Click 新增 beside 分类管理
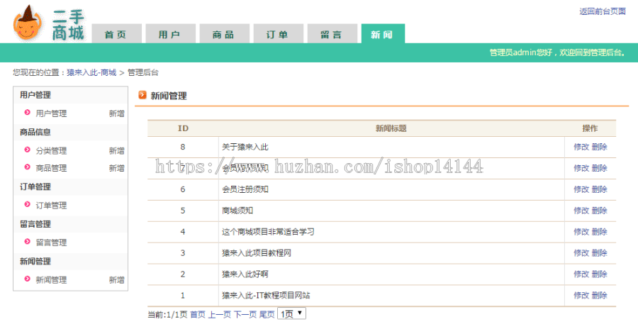Viewport: 638px width, 329px height. [117, 150]
